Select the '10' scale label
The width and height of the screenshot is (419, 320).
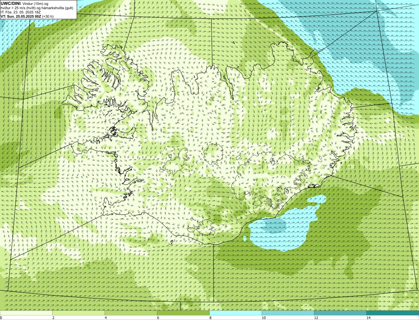[x=264, y=318]
